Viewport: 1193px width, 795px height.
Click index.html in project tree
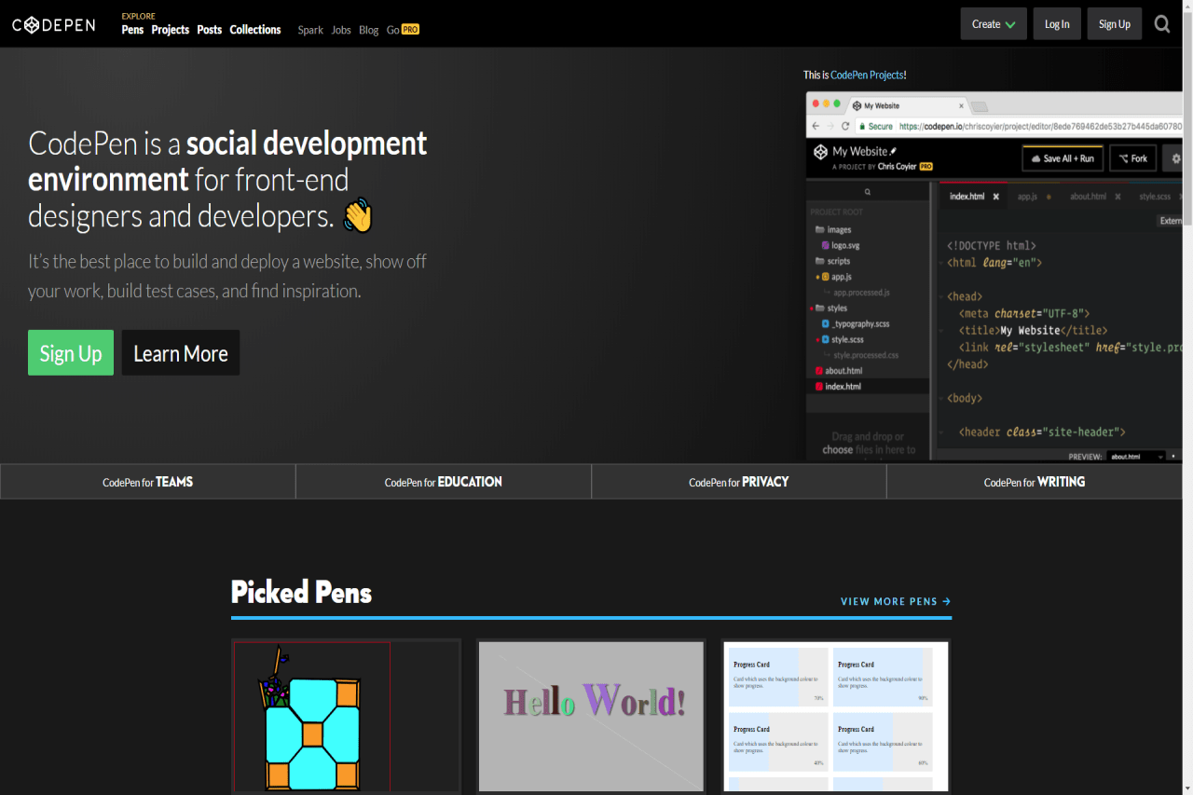(x=837, y=386)
